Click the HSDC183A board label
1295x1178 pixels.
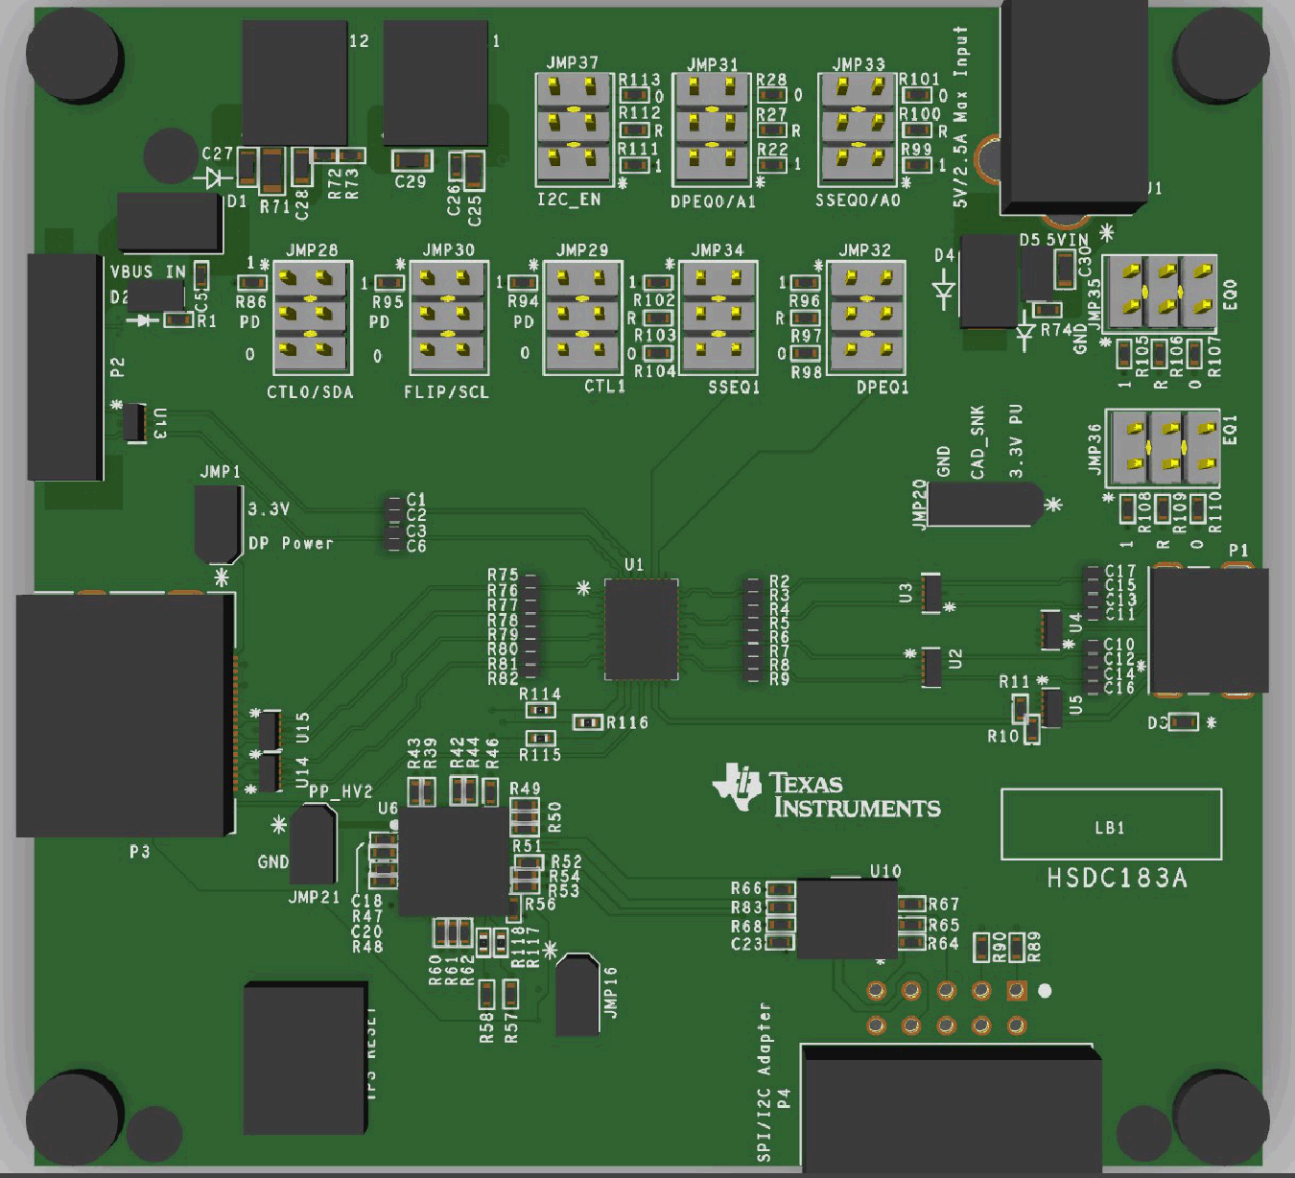coord(1118,875)
